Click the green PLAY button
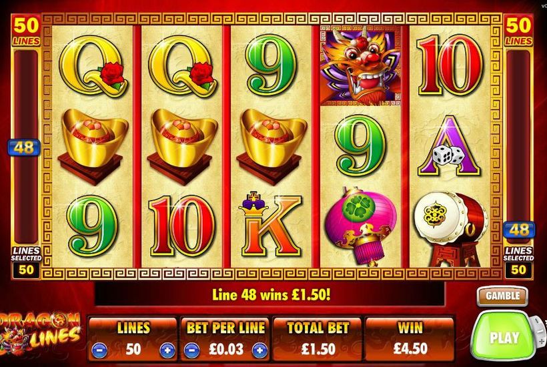The width and height of the screenshot is (547, 367). pyautogui.click(x=504, y=338)
